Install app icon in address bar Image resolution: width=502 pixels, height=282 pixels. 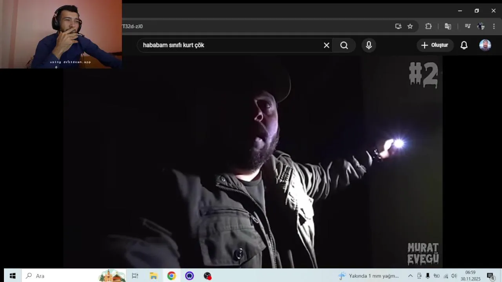pos(398,26)
